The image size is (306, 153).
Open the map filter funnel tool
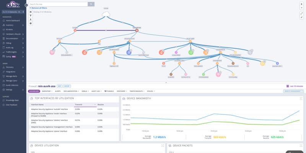tap(31, 16)
